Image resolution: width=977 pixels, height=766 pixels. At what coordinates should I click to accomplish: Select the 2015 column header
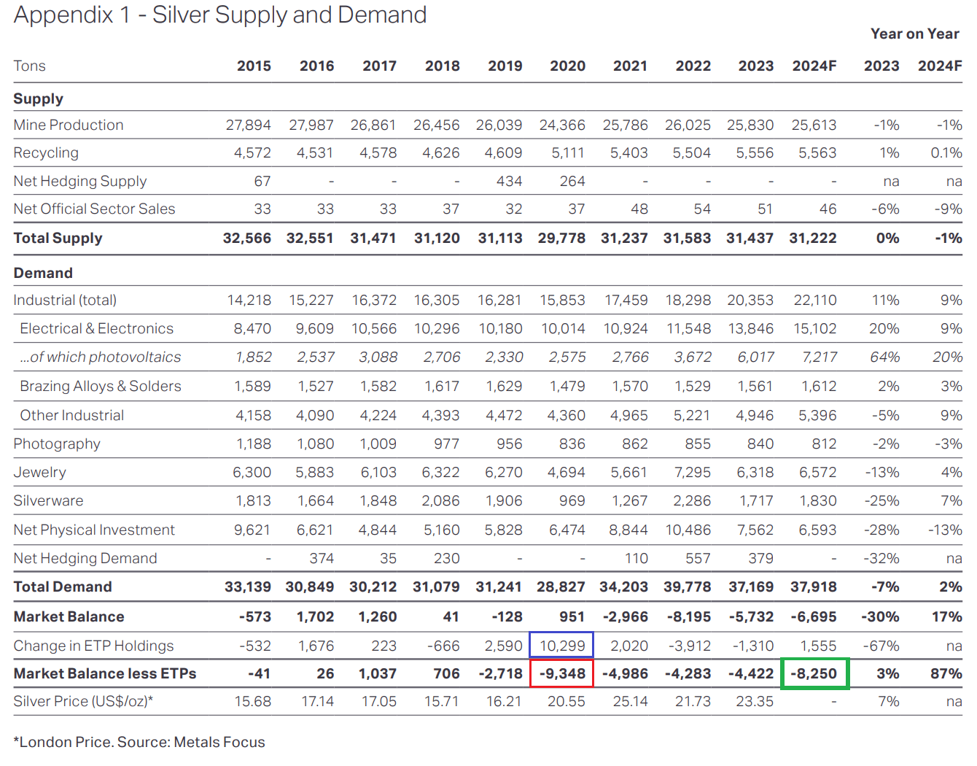click(254, 66)
